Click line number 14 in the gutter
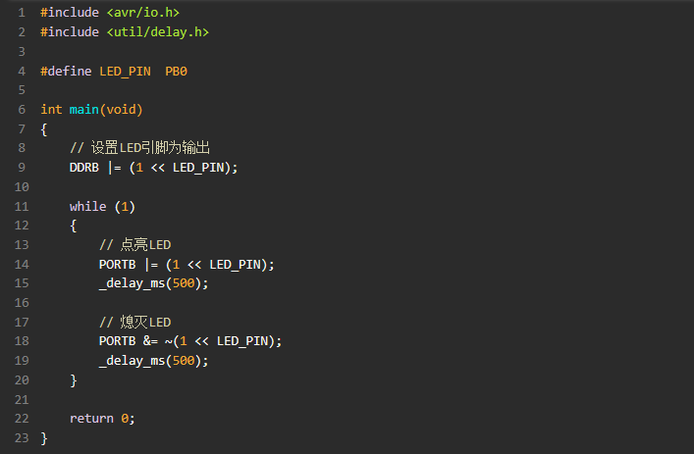 [22, 265]
